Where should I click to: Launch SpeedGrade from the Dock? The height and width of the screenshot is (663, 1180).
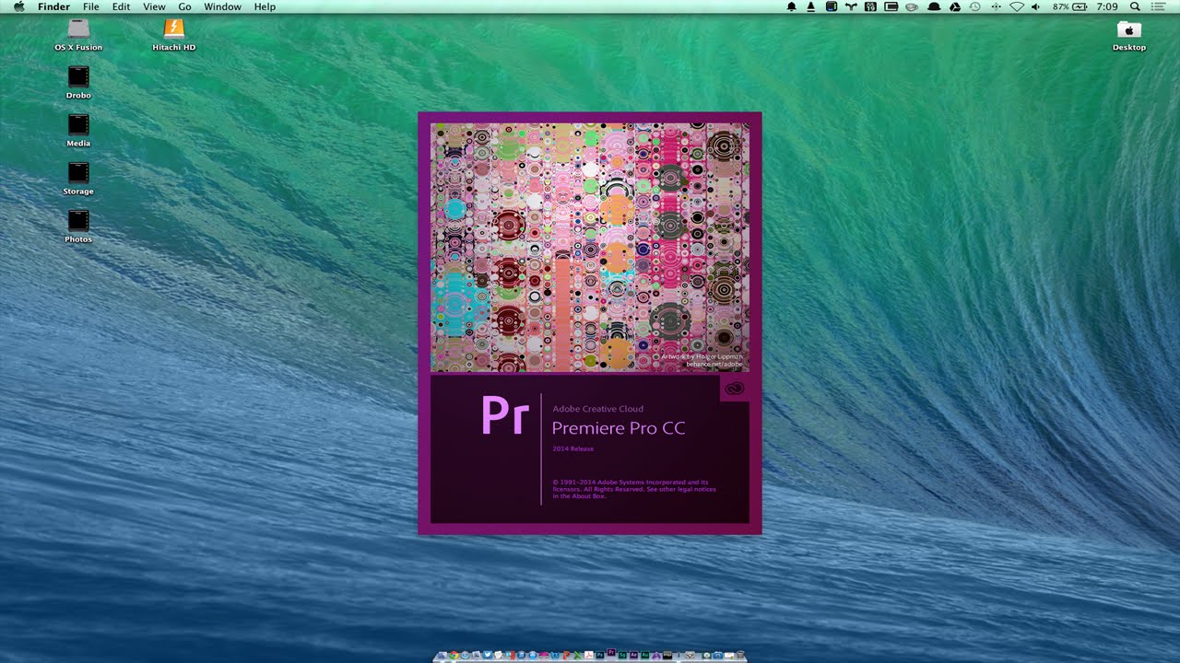pos(622,655)
